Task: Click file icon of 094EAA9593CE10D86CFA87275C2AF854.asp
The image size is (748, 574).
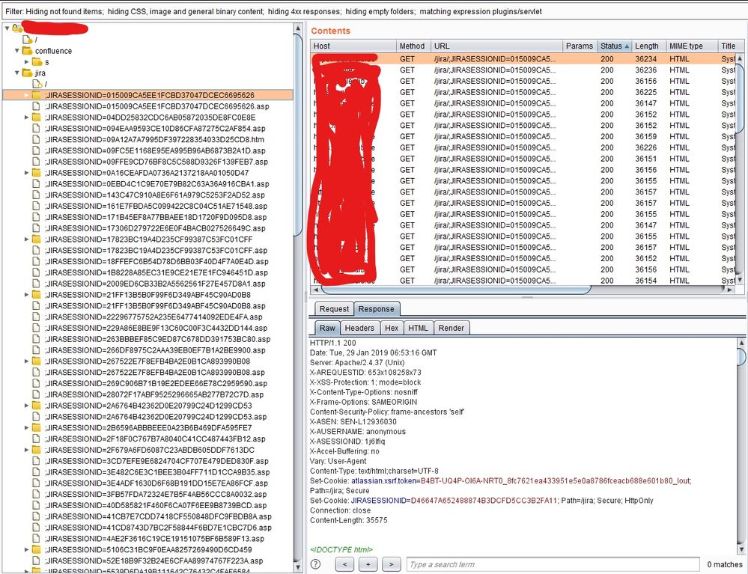Action: (36, 128)
